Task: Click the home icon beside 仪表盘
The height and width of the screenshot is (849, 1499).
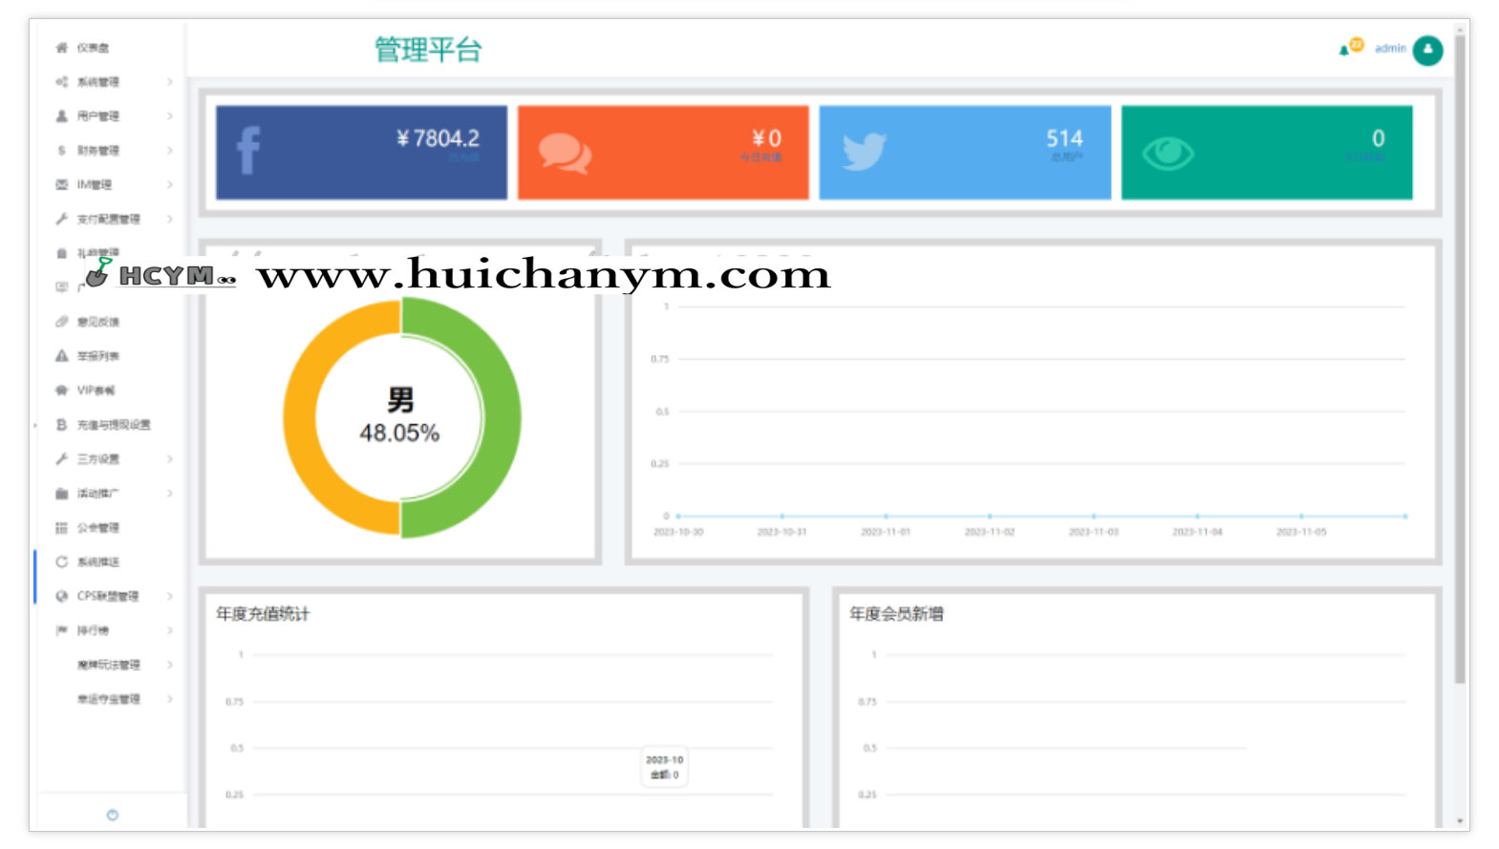Action: (x=62, y=48)
